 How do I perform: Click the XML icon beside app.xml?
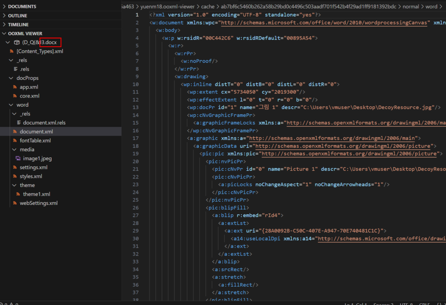click(x=15, y=87)
